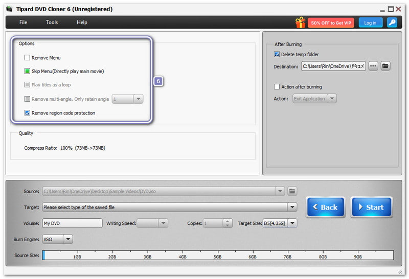Minimize the Tipard DVD Cloner window
This screenshot has width=409, height=279.
[382, 9]
